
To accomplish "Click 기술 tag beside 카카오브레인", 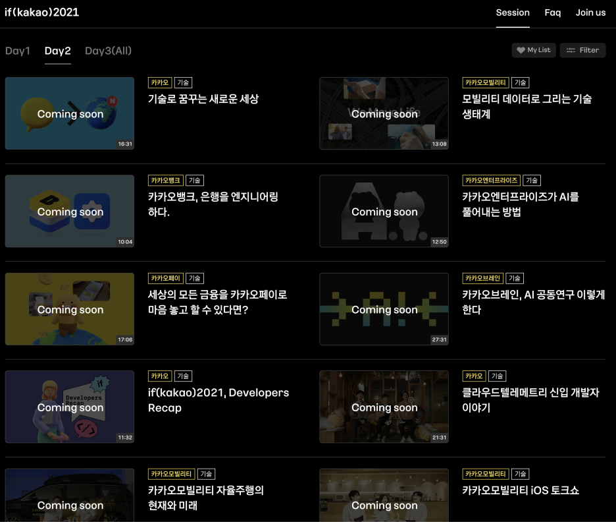I will pos(515,278).
